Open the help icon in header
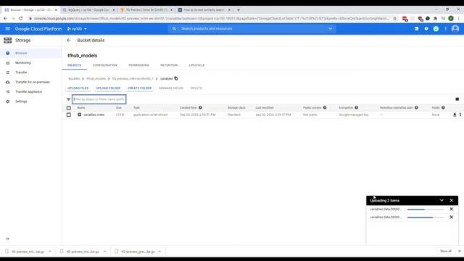The height and width of the screenshot is (261, 464). tap(426, 29)
